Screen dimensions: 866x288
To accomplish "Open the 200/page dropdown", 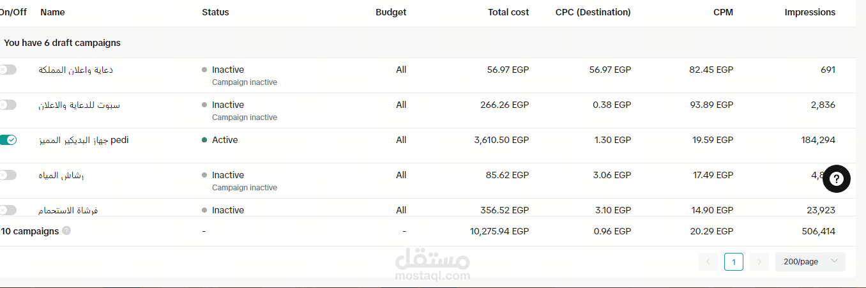I will [x=810, y=262].
